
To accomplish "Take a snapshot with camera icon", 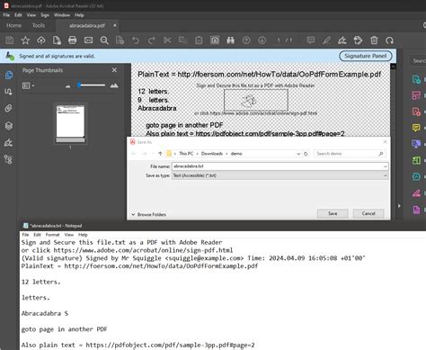I will (215, 40).
